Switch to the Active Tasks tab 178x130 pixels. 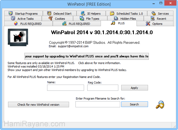23,18
